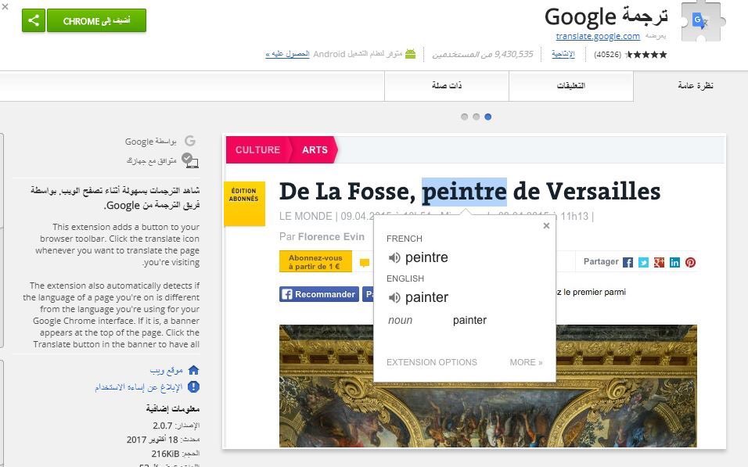Open translate.google.com link
Viewport: 748px width, 467px height.
coord(598,36)
